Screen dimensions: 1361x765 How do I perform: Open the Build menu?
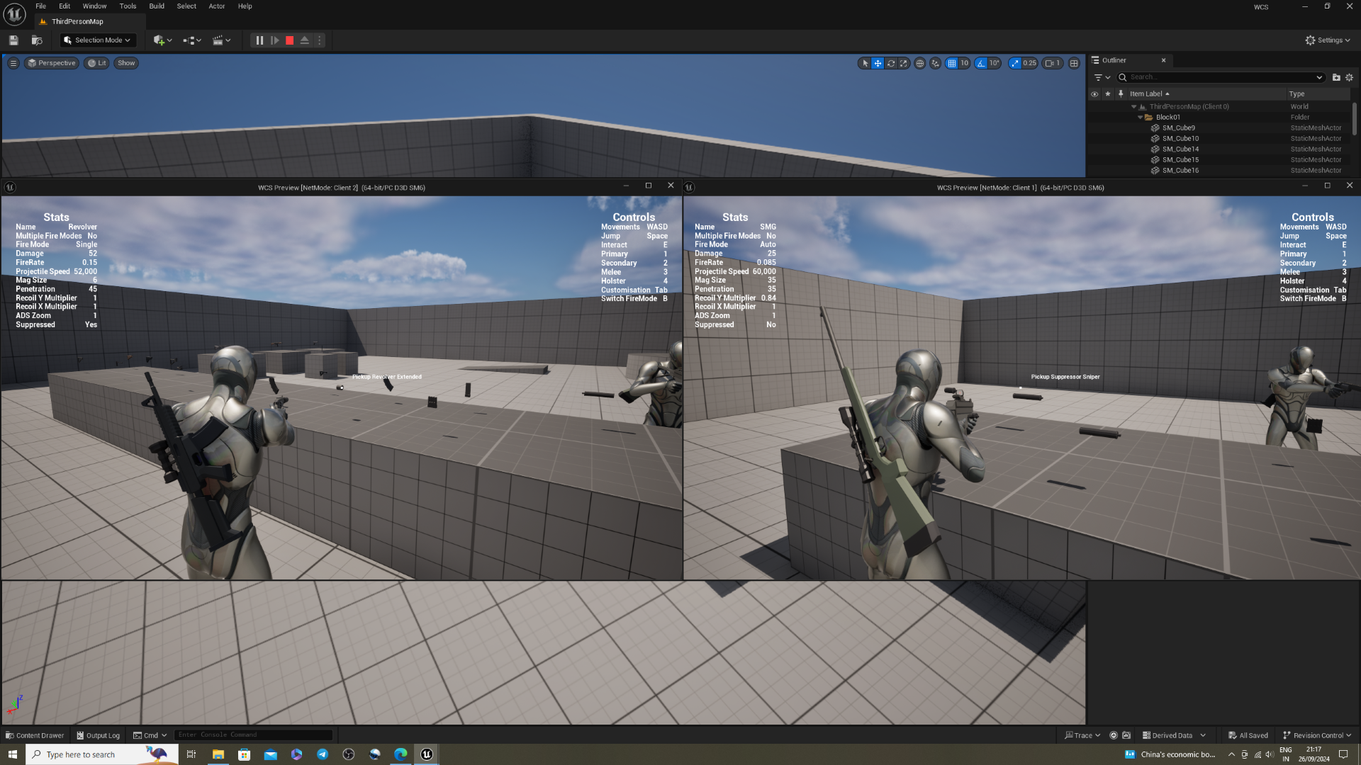click(x=157, y=6)
